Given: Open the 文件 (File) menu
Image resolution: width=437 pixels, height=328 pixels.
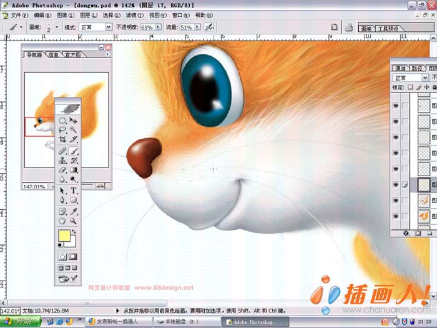Looking at the screenshot, I should 19,15.
